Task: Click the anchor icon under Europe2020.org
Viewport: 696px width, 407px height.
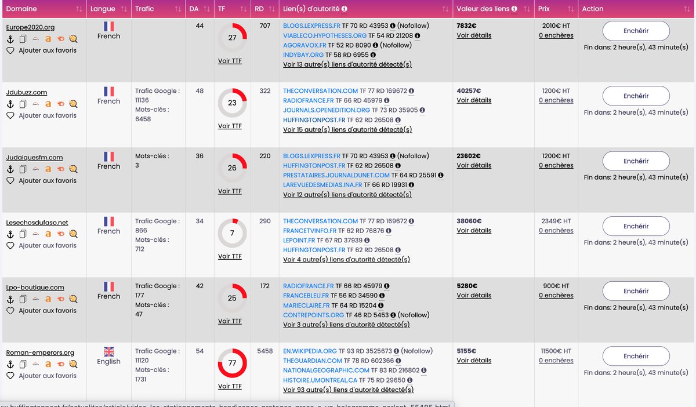Action: pos(10,39)
